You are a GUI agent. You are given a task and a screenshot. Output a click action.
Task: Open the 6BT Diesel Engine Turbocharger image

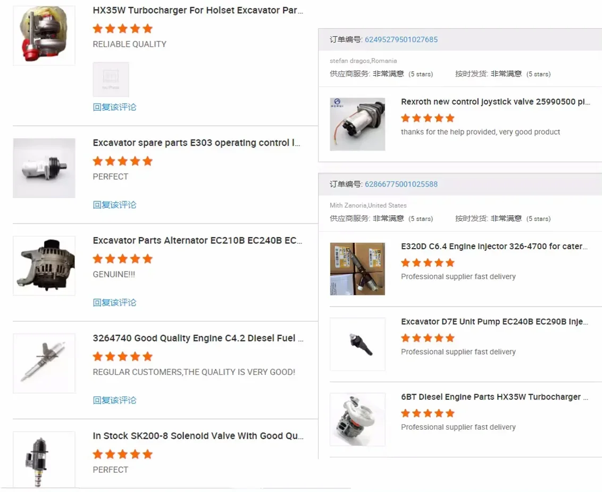tap(357, 419)
